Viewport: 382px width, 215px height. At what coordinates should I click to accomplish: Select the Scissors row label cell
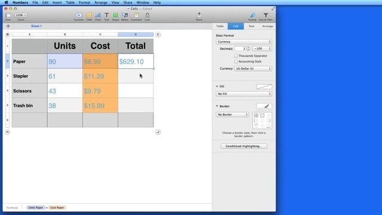[x=29, y=91]
